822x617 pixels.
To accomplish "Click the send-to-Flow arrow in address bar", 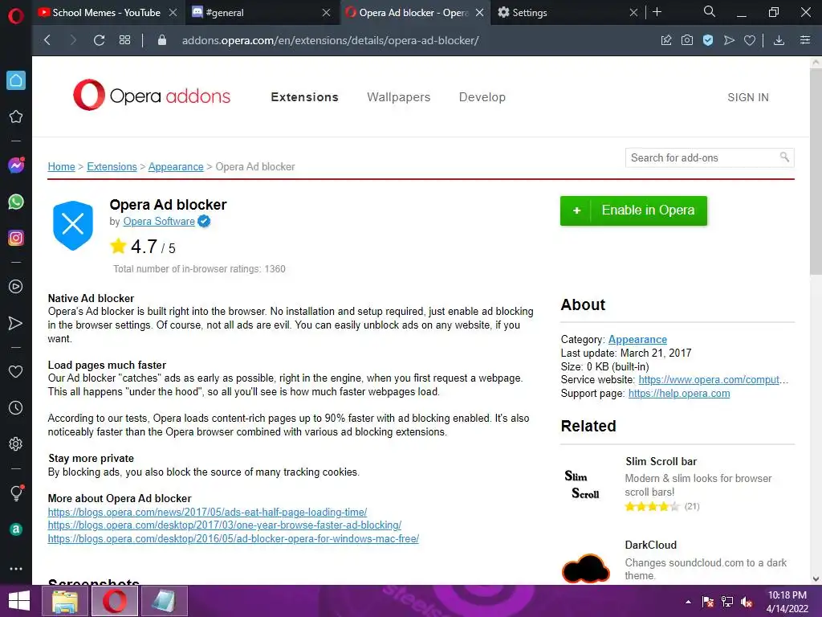I will 729,40.
